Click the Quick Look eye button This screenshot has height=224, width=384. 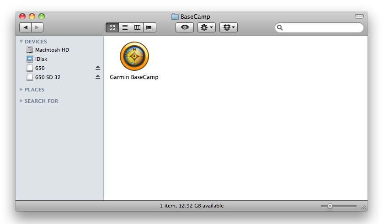click(185, 27)
